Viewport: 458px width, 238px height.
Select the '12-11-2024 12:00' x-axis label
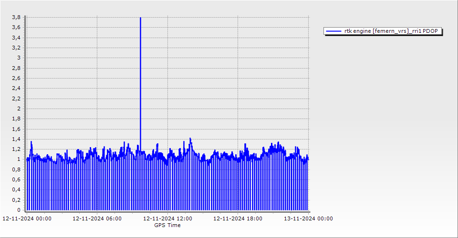pos(167,219)
